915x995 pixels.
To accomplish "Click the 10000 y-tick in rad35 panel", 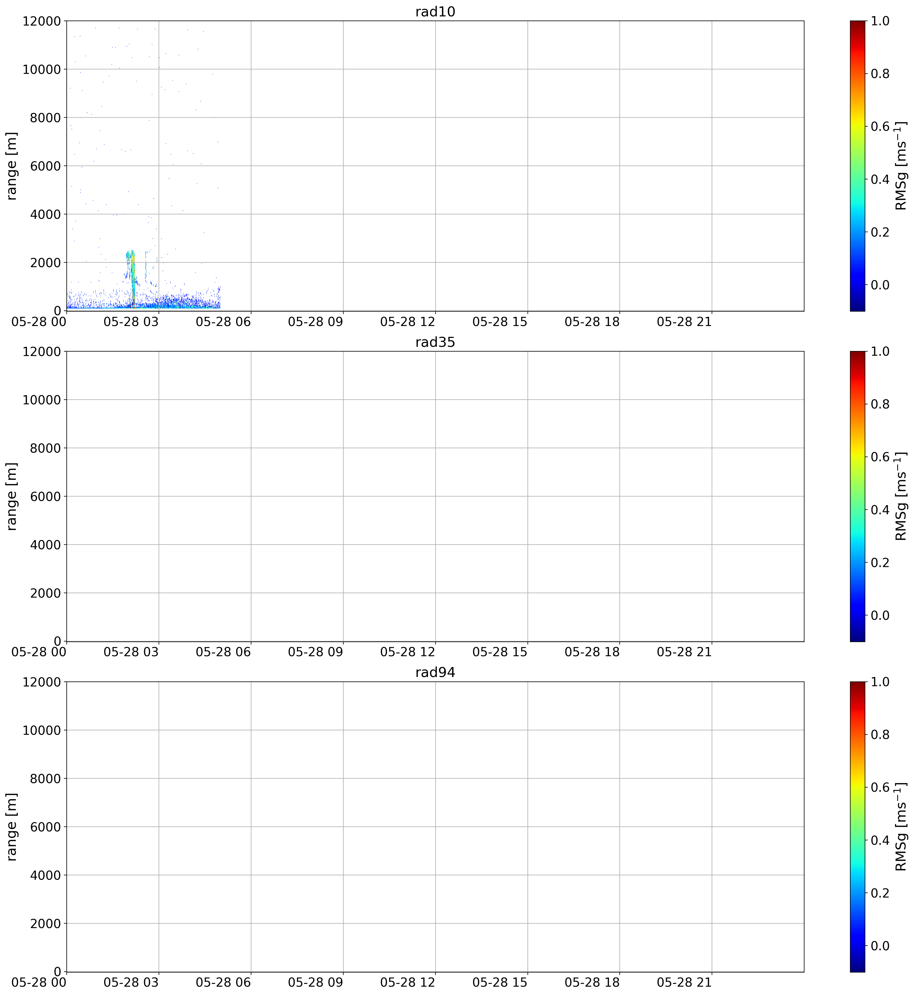I will coord(42,400).
